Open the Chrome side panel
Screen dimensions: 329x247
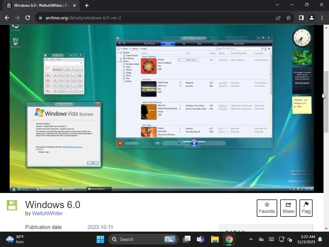[x=301, y=18]
